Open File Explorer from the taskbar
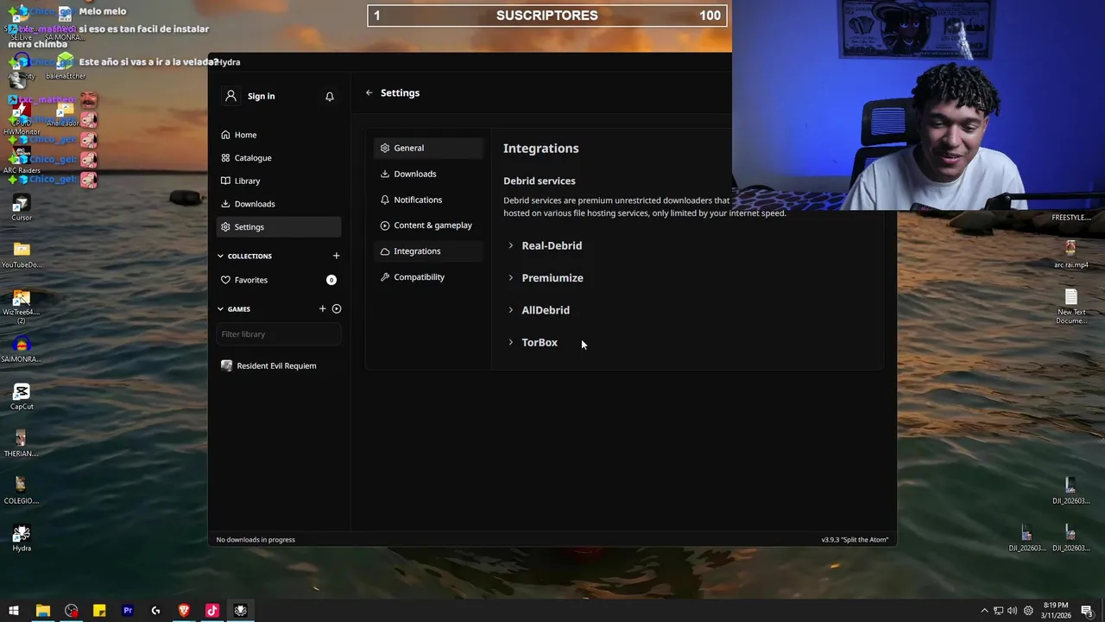 42,611
